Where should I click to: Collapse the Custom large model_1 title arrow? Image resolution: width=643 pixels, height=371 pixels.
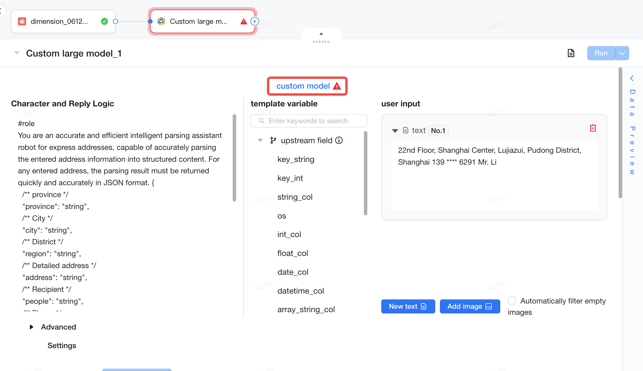click(17, 53)
